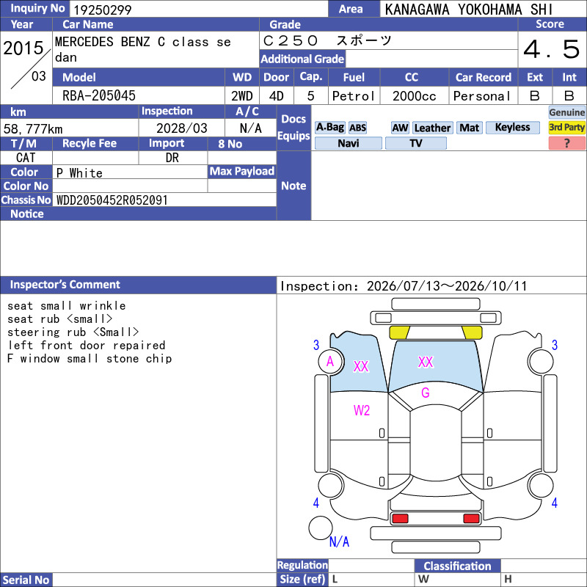This screenshot has width=587, height=587.
Task: Click the Genuine label badge
Action: click(566, 112)
